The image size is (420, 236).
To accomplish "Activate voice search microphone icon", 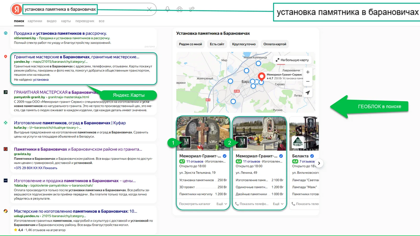I will [167, 9].
